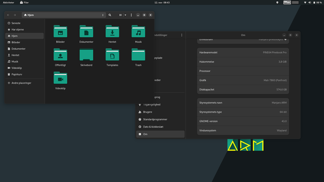Toggle grid/list view in Files
The width and height of the screenshot is (324, 182).
click(x=121, y=15)
